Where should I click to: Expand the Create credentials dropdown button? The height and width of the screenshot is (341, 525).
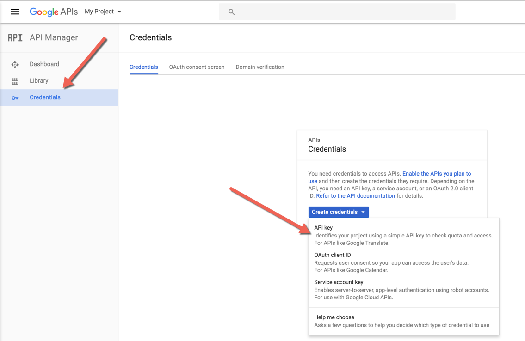tap(339, 212)
